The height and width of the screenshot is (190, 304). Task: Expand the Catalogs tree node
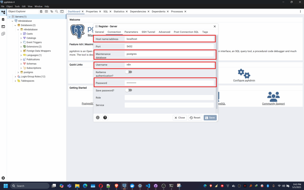[x=21, y=38]
